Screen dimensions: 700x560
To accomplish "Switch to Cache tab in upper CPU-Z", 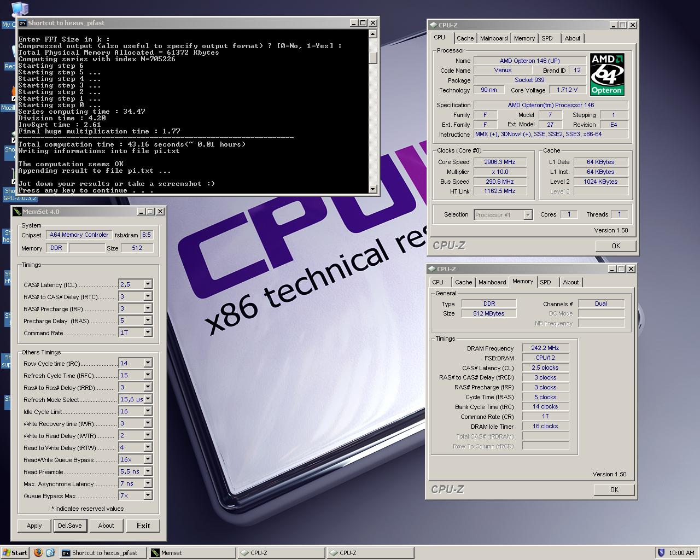I will pos(465,38).
